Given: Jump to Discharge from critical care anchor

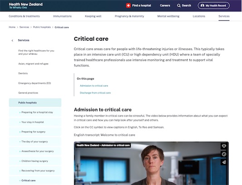Looking at the screenshot, I should (95, 93).
